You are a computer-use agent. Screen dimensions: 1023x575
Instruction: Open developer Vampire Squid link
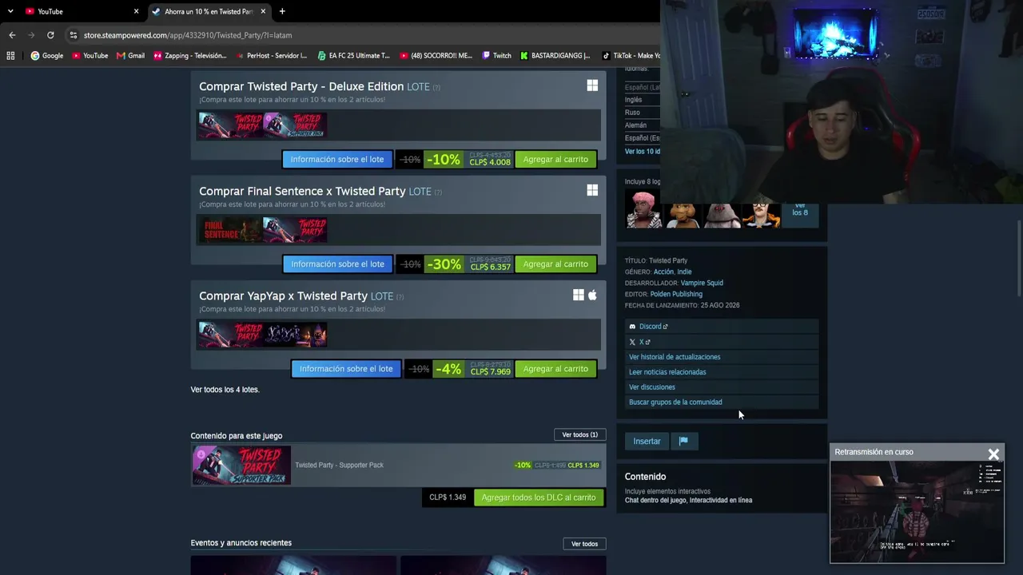[702, 283]
